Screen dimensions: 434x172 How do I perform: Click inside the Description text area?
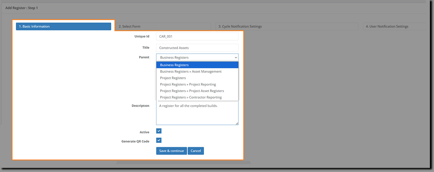coord(197,114)
